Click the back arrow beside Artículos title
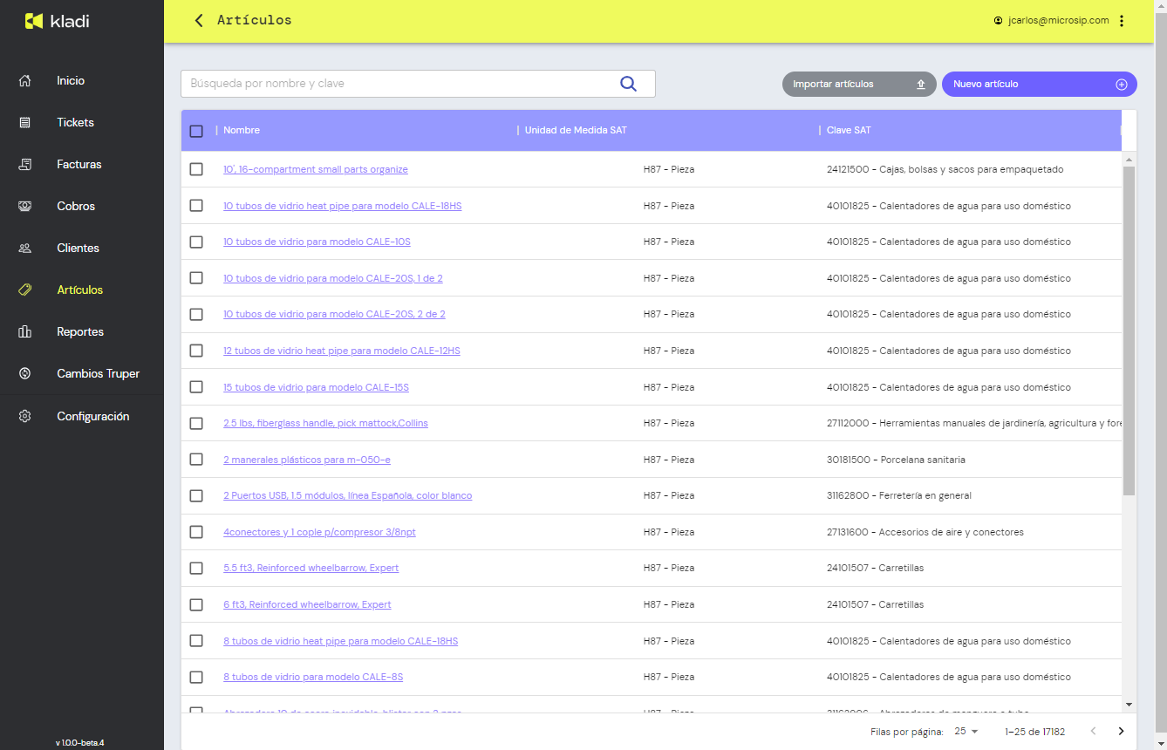Screen dimensions: 1167x750 tap(199, 20)
